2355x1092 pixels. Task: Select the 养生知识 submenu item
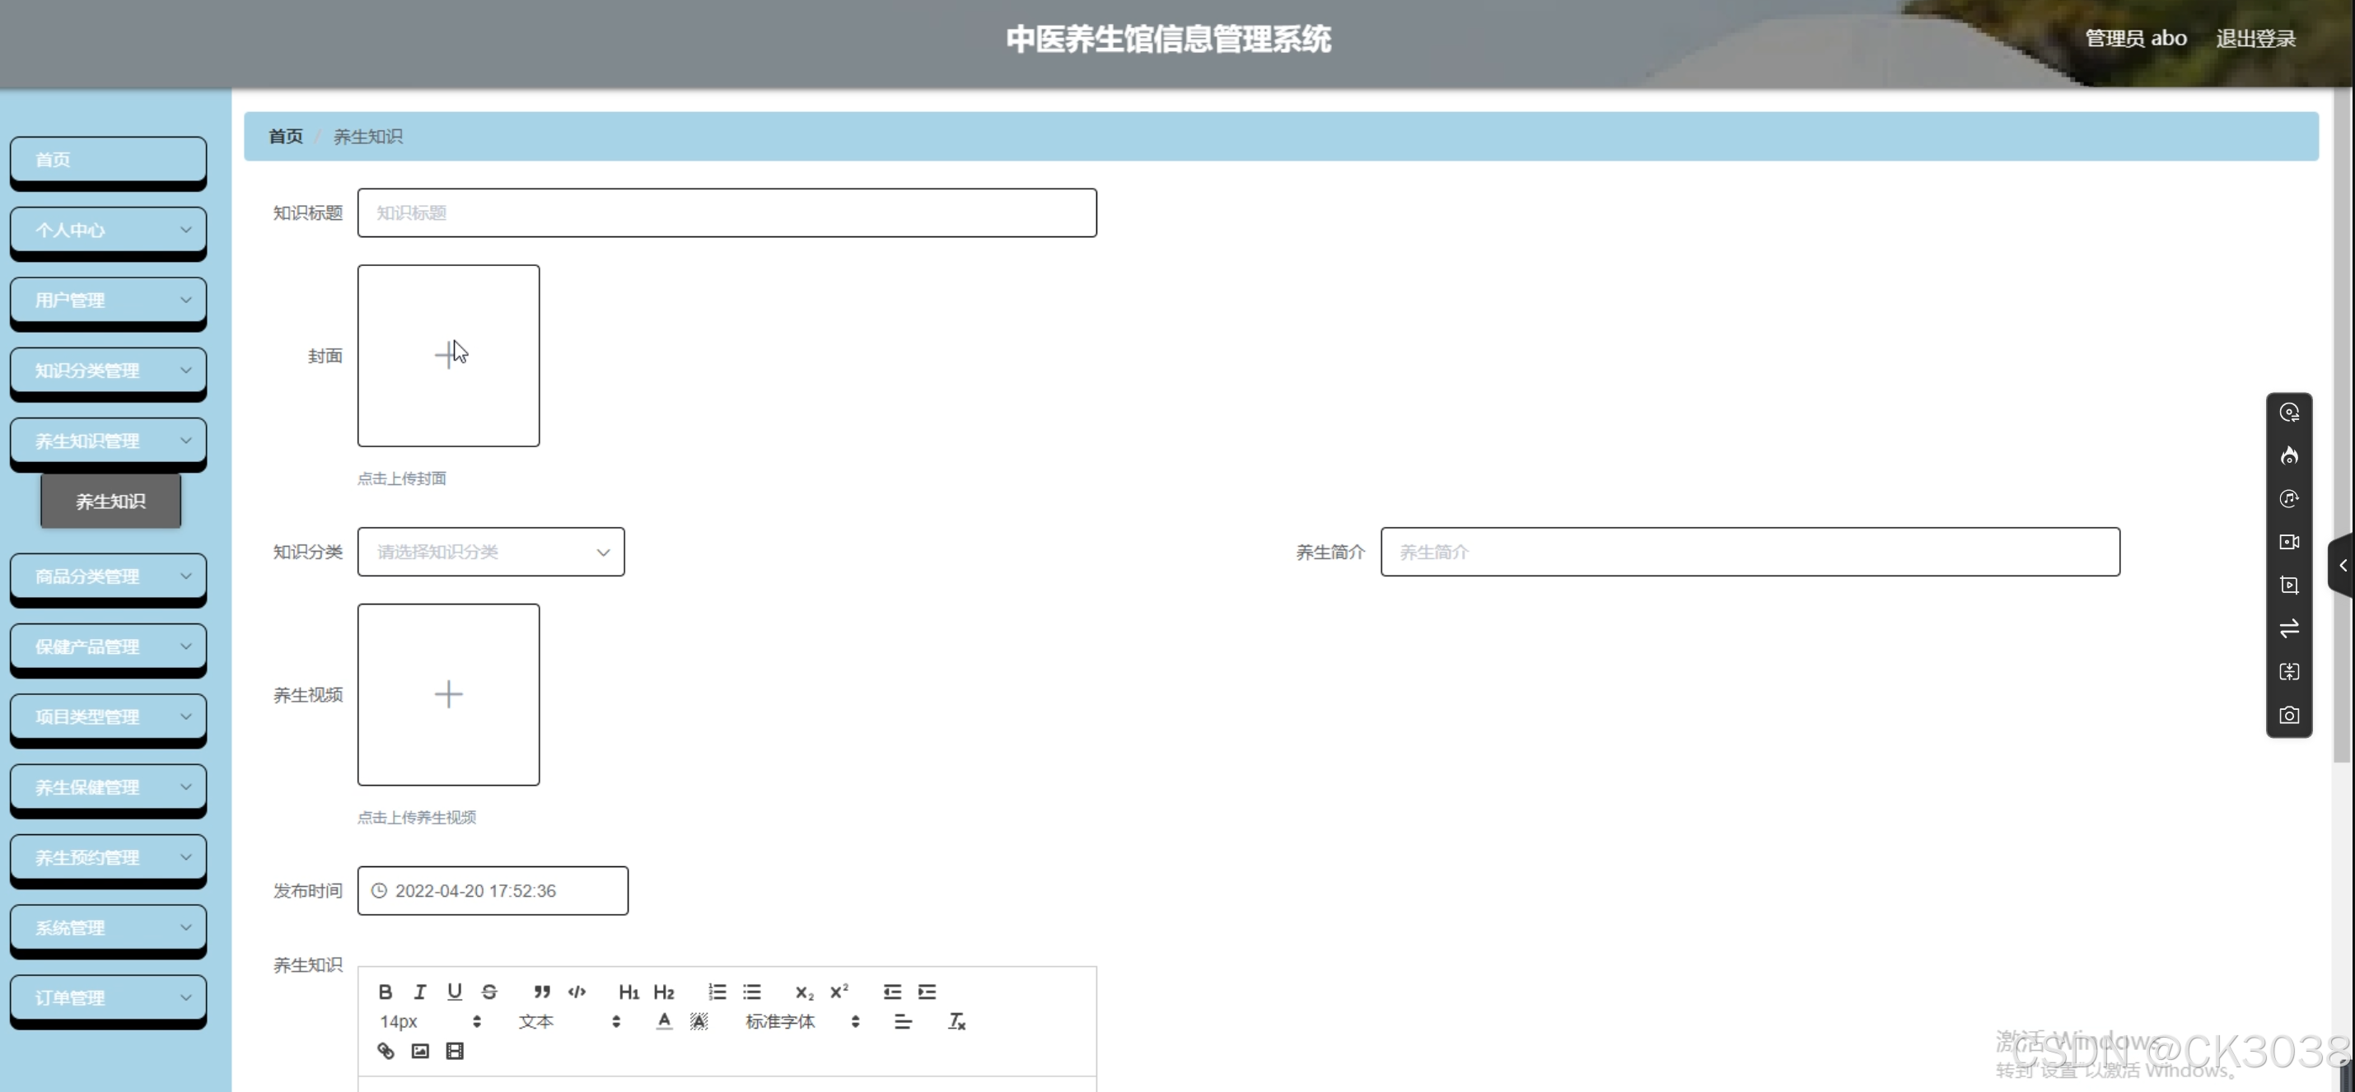(110, 502)
